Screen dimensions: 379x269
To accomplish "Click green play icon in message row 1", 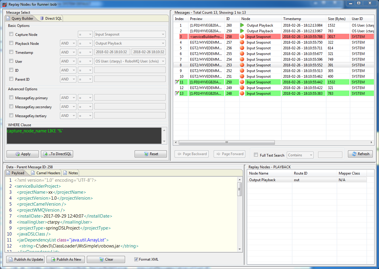I will coord(242,25).
